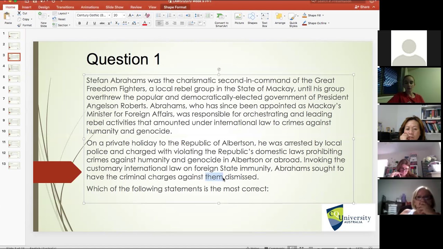Open the align text vertical menu
Image resolution: width=443 pixels, height=249 pixels.
tap(202, 23)
